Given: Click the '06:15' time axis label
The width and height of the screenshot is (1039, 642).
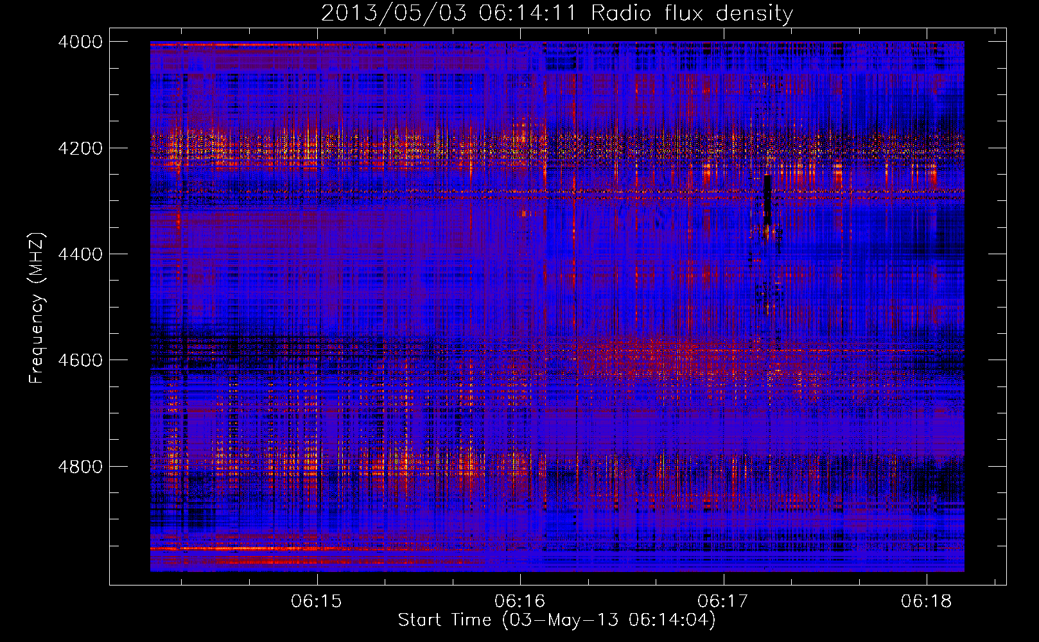Looking at the screenshot, I should (x=317, y=602).
